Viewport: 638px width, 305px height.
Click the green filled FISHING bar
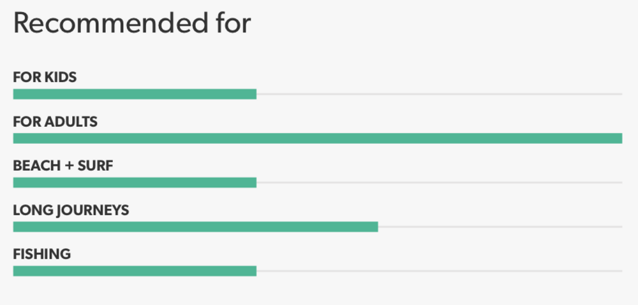point(135,271)
